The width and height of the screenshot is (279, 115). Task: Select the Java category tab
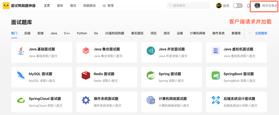coord(54,33)
